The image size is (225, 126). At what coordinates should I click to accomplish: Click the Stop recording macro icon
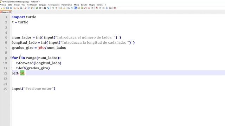click(100, 8)
